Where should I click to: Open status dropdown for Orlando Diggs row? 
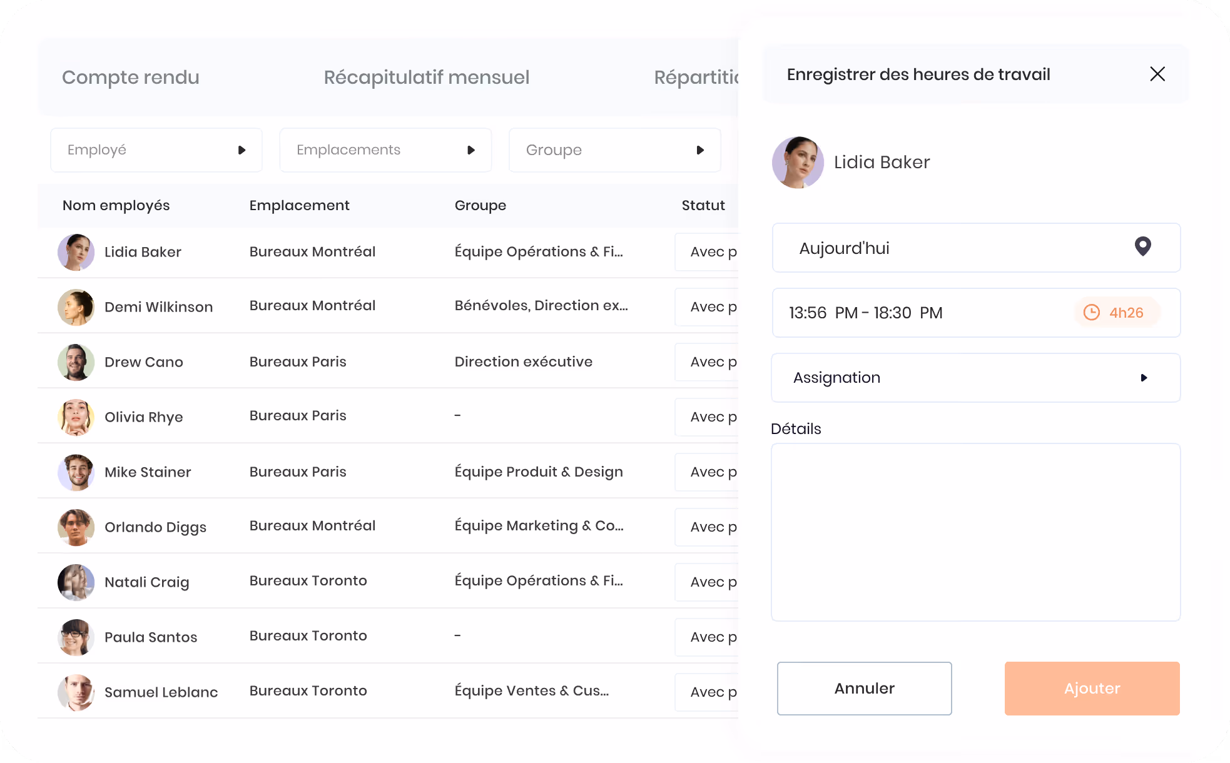[707, 527]
